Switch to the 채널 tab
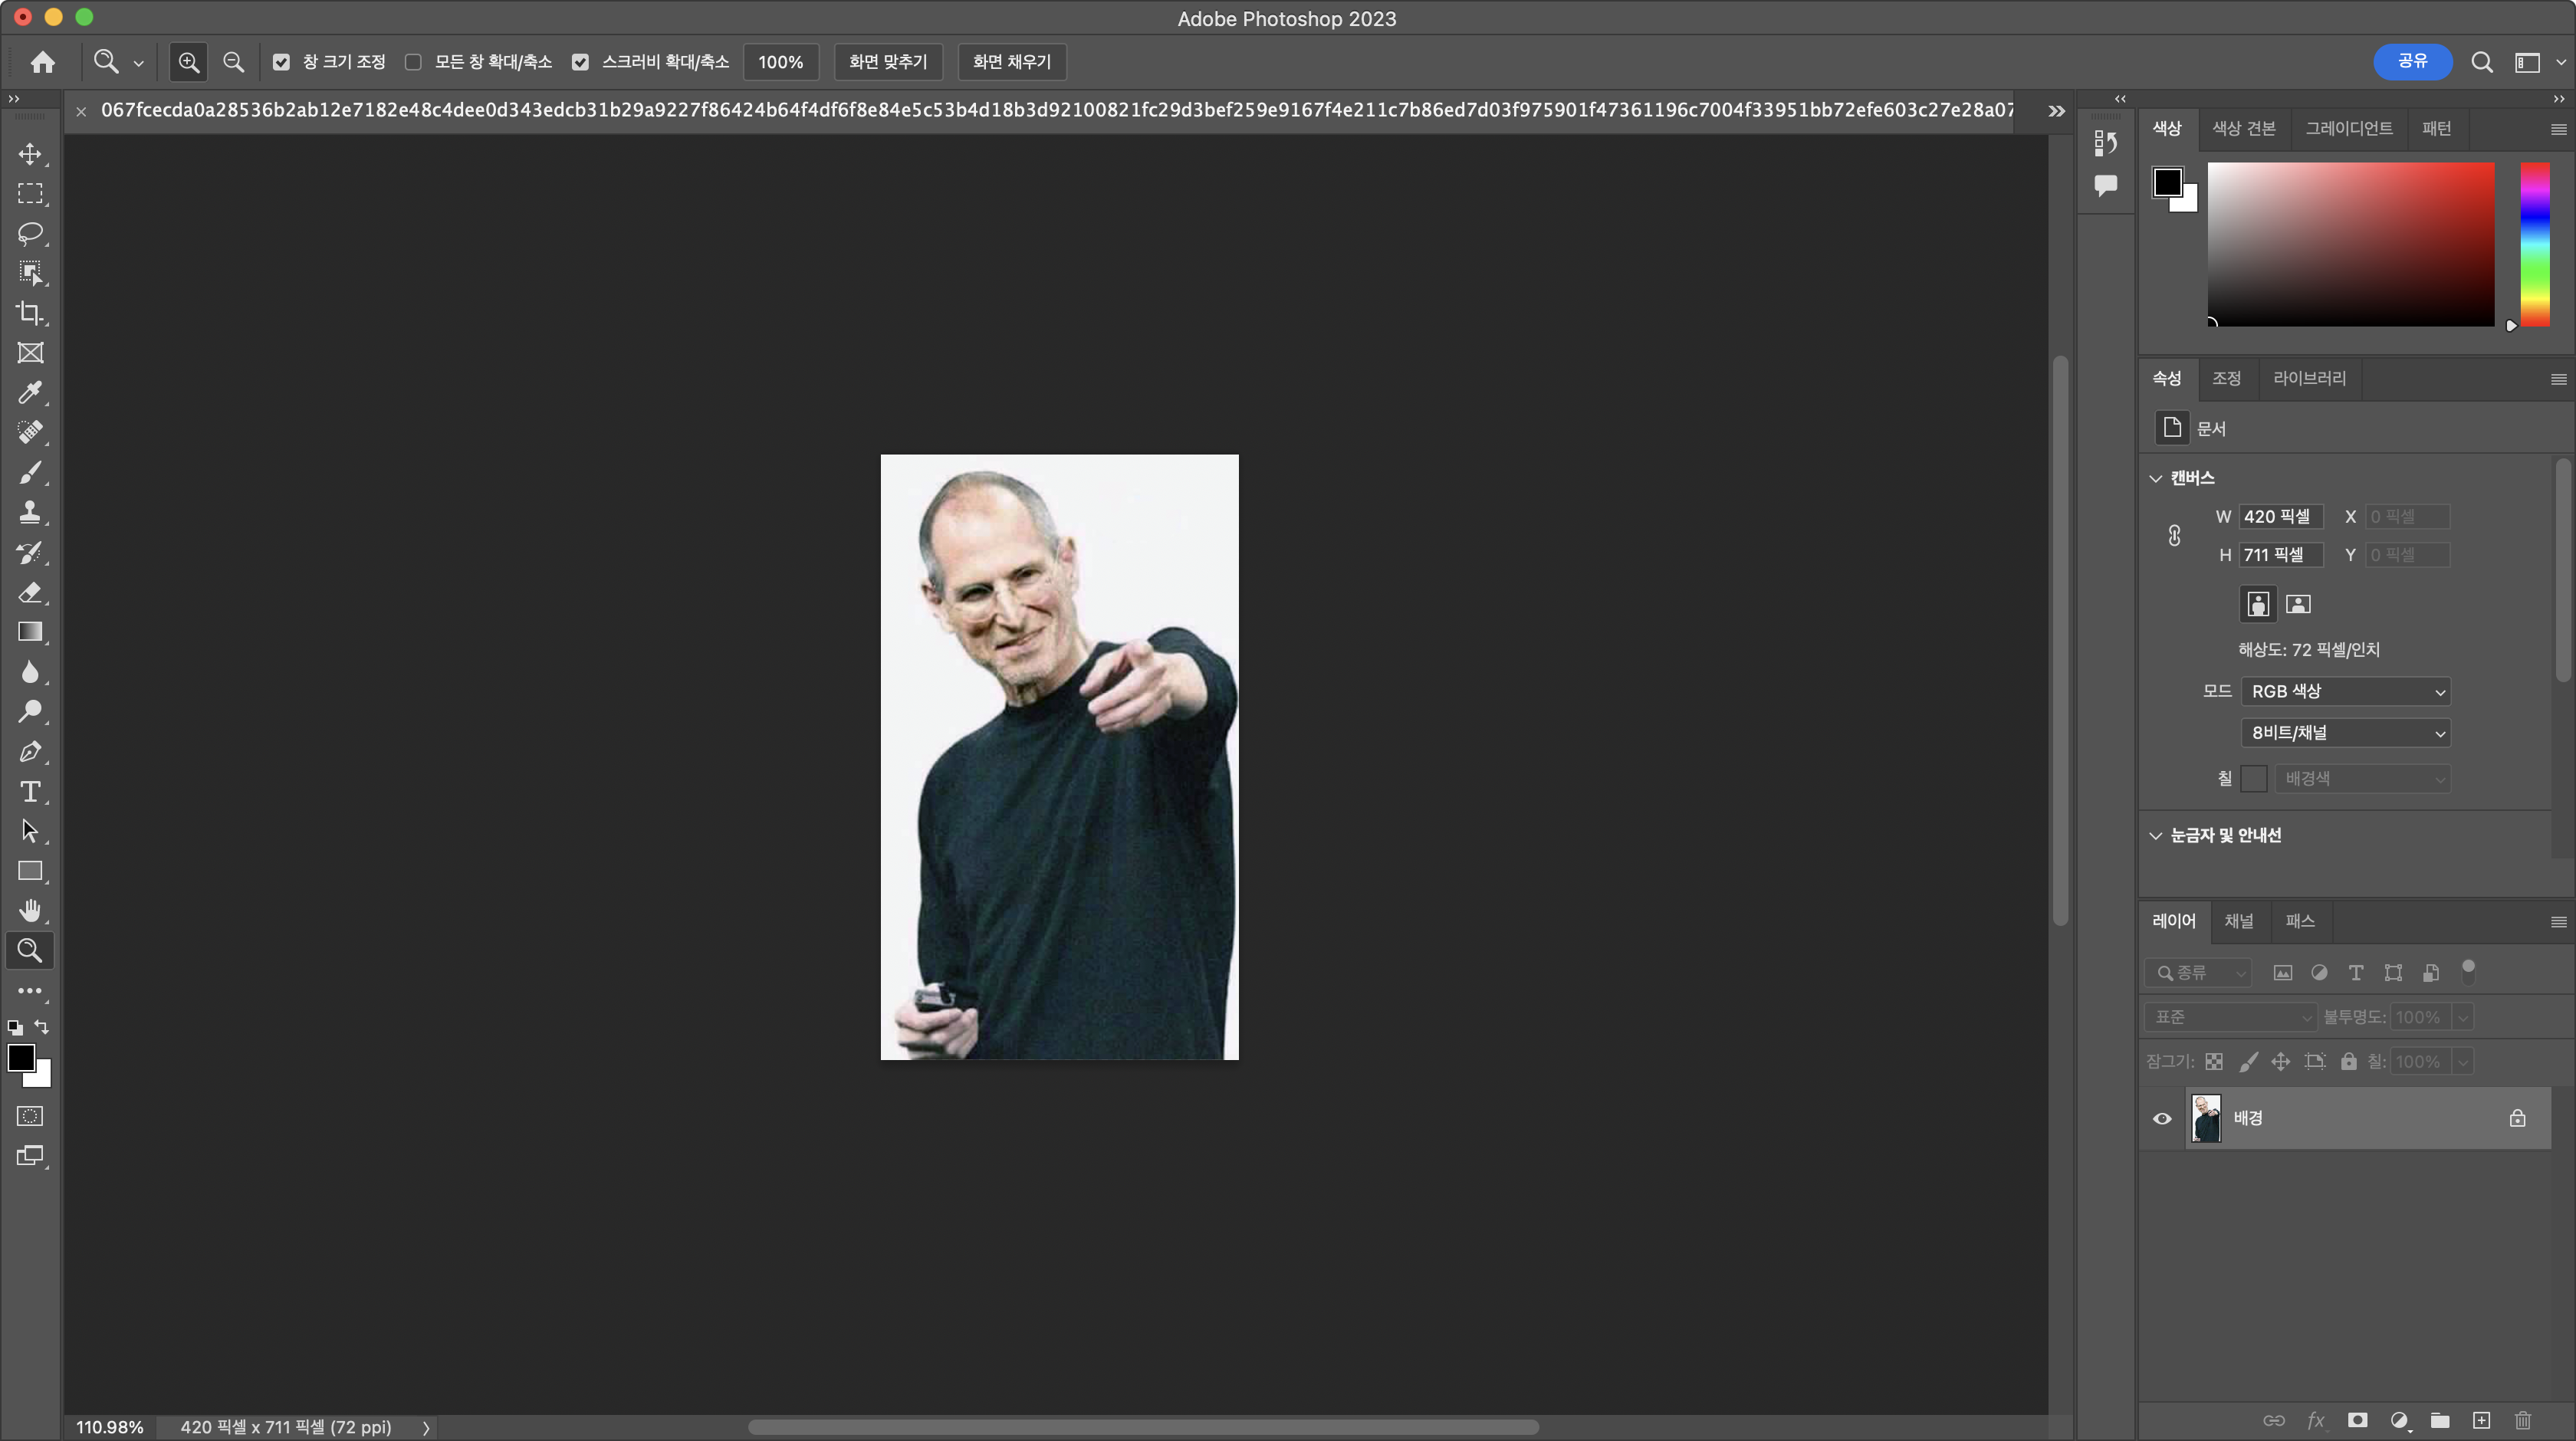2576x1441 pixels. coord(2238,921)
